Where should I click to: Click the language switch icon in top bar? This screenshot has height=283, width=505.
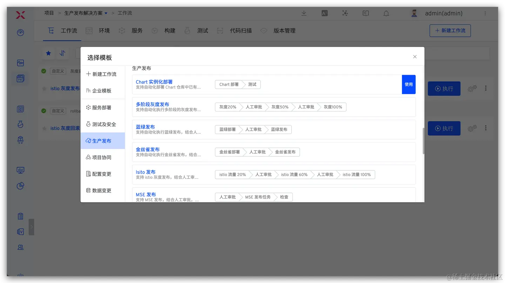pyautogui.click(x=325, y=13)
